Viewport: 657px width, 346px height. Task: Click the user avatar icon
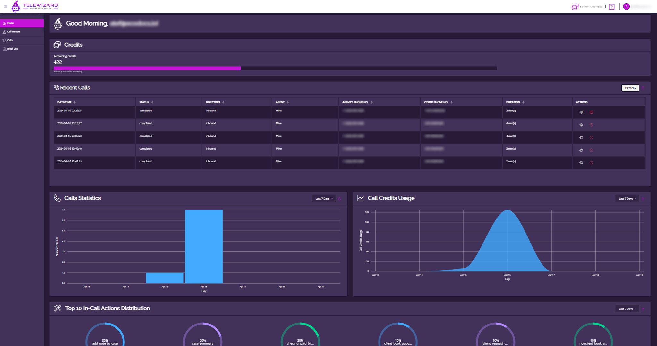pos(626,6)
